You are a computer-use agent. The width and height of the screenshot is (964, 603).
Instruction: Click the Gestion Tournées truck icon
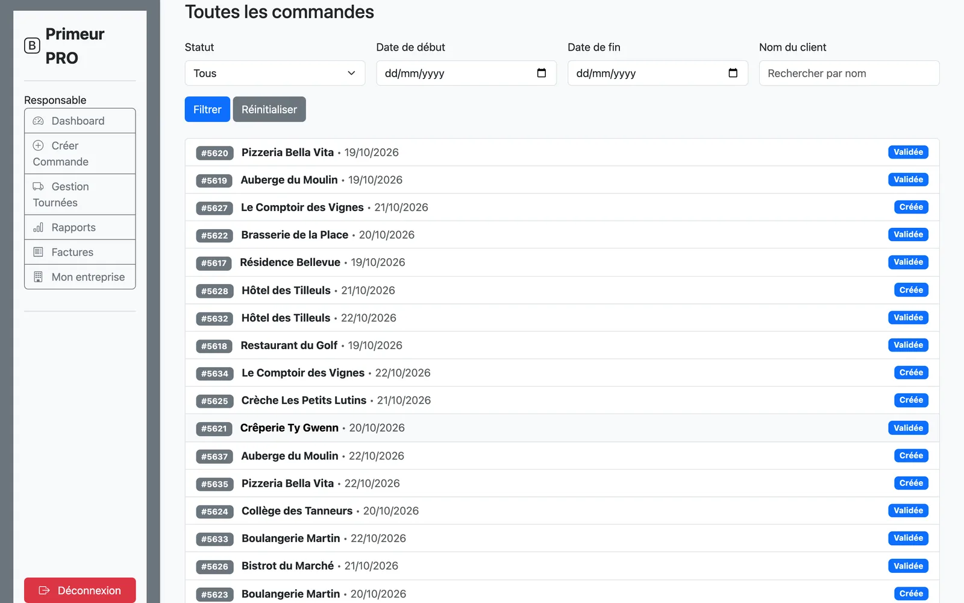[x=38, y=186]
